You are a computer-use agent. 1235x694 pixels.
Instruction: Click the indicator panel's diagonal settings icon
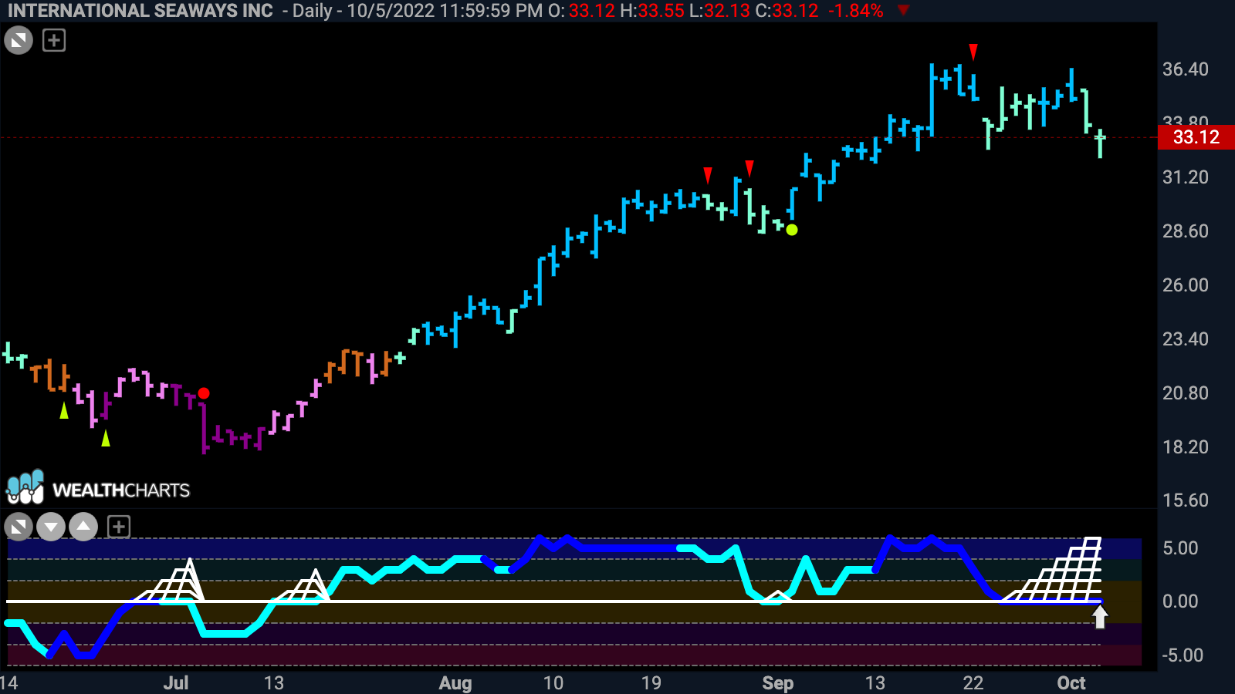pos(19,527)
